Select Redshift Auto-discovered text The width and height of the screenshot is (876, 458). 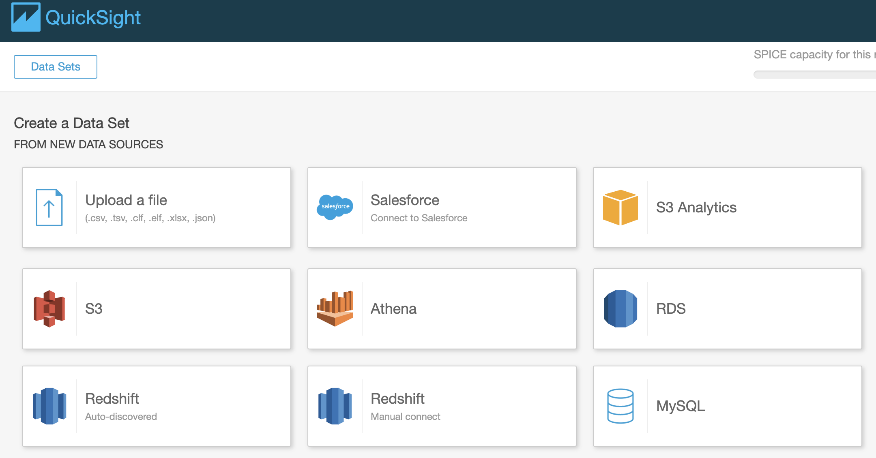point(121,417)
